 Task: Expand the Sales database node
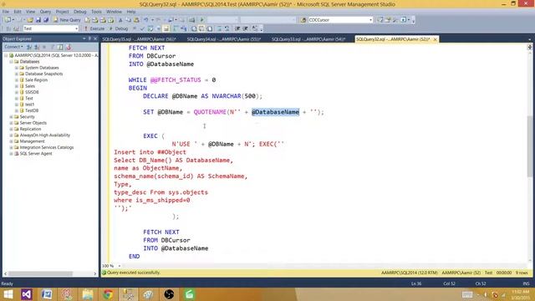pyautogui.click(x=17, y=86)
